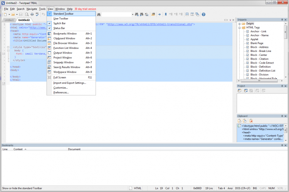289x192 pixels.
Task: Choose Import and Export Settings...
Action: pyautogui.click(x=71, y=83)
